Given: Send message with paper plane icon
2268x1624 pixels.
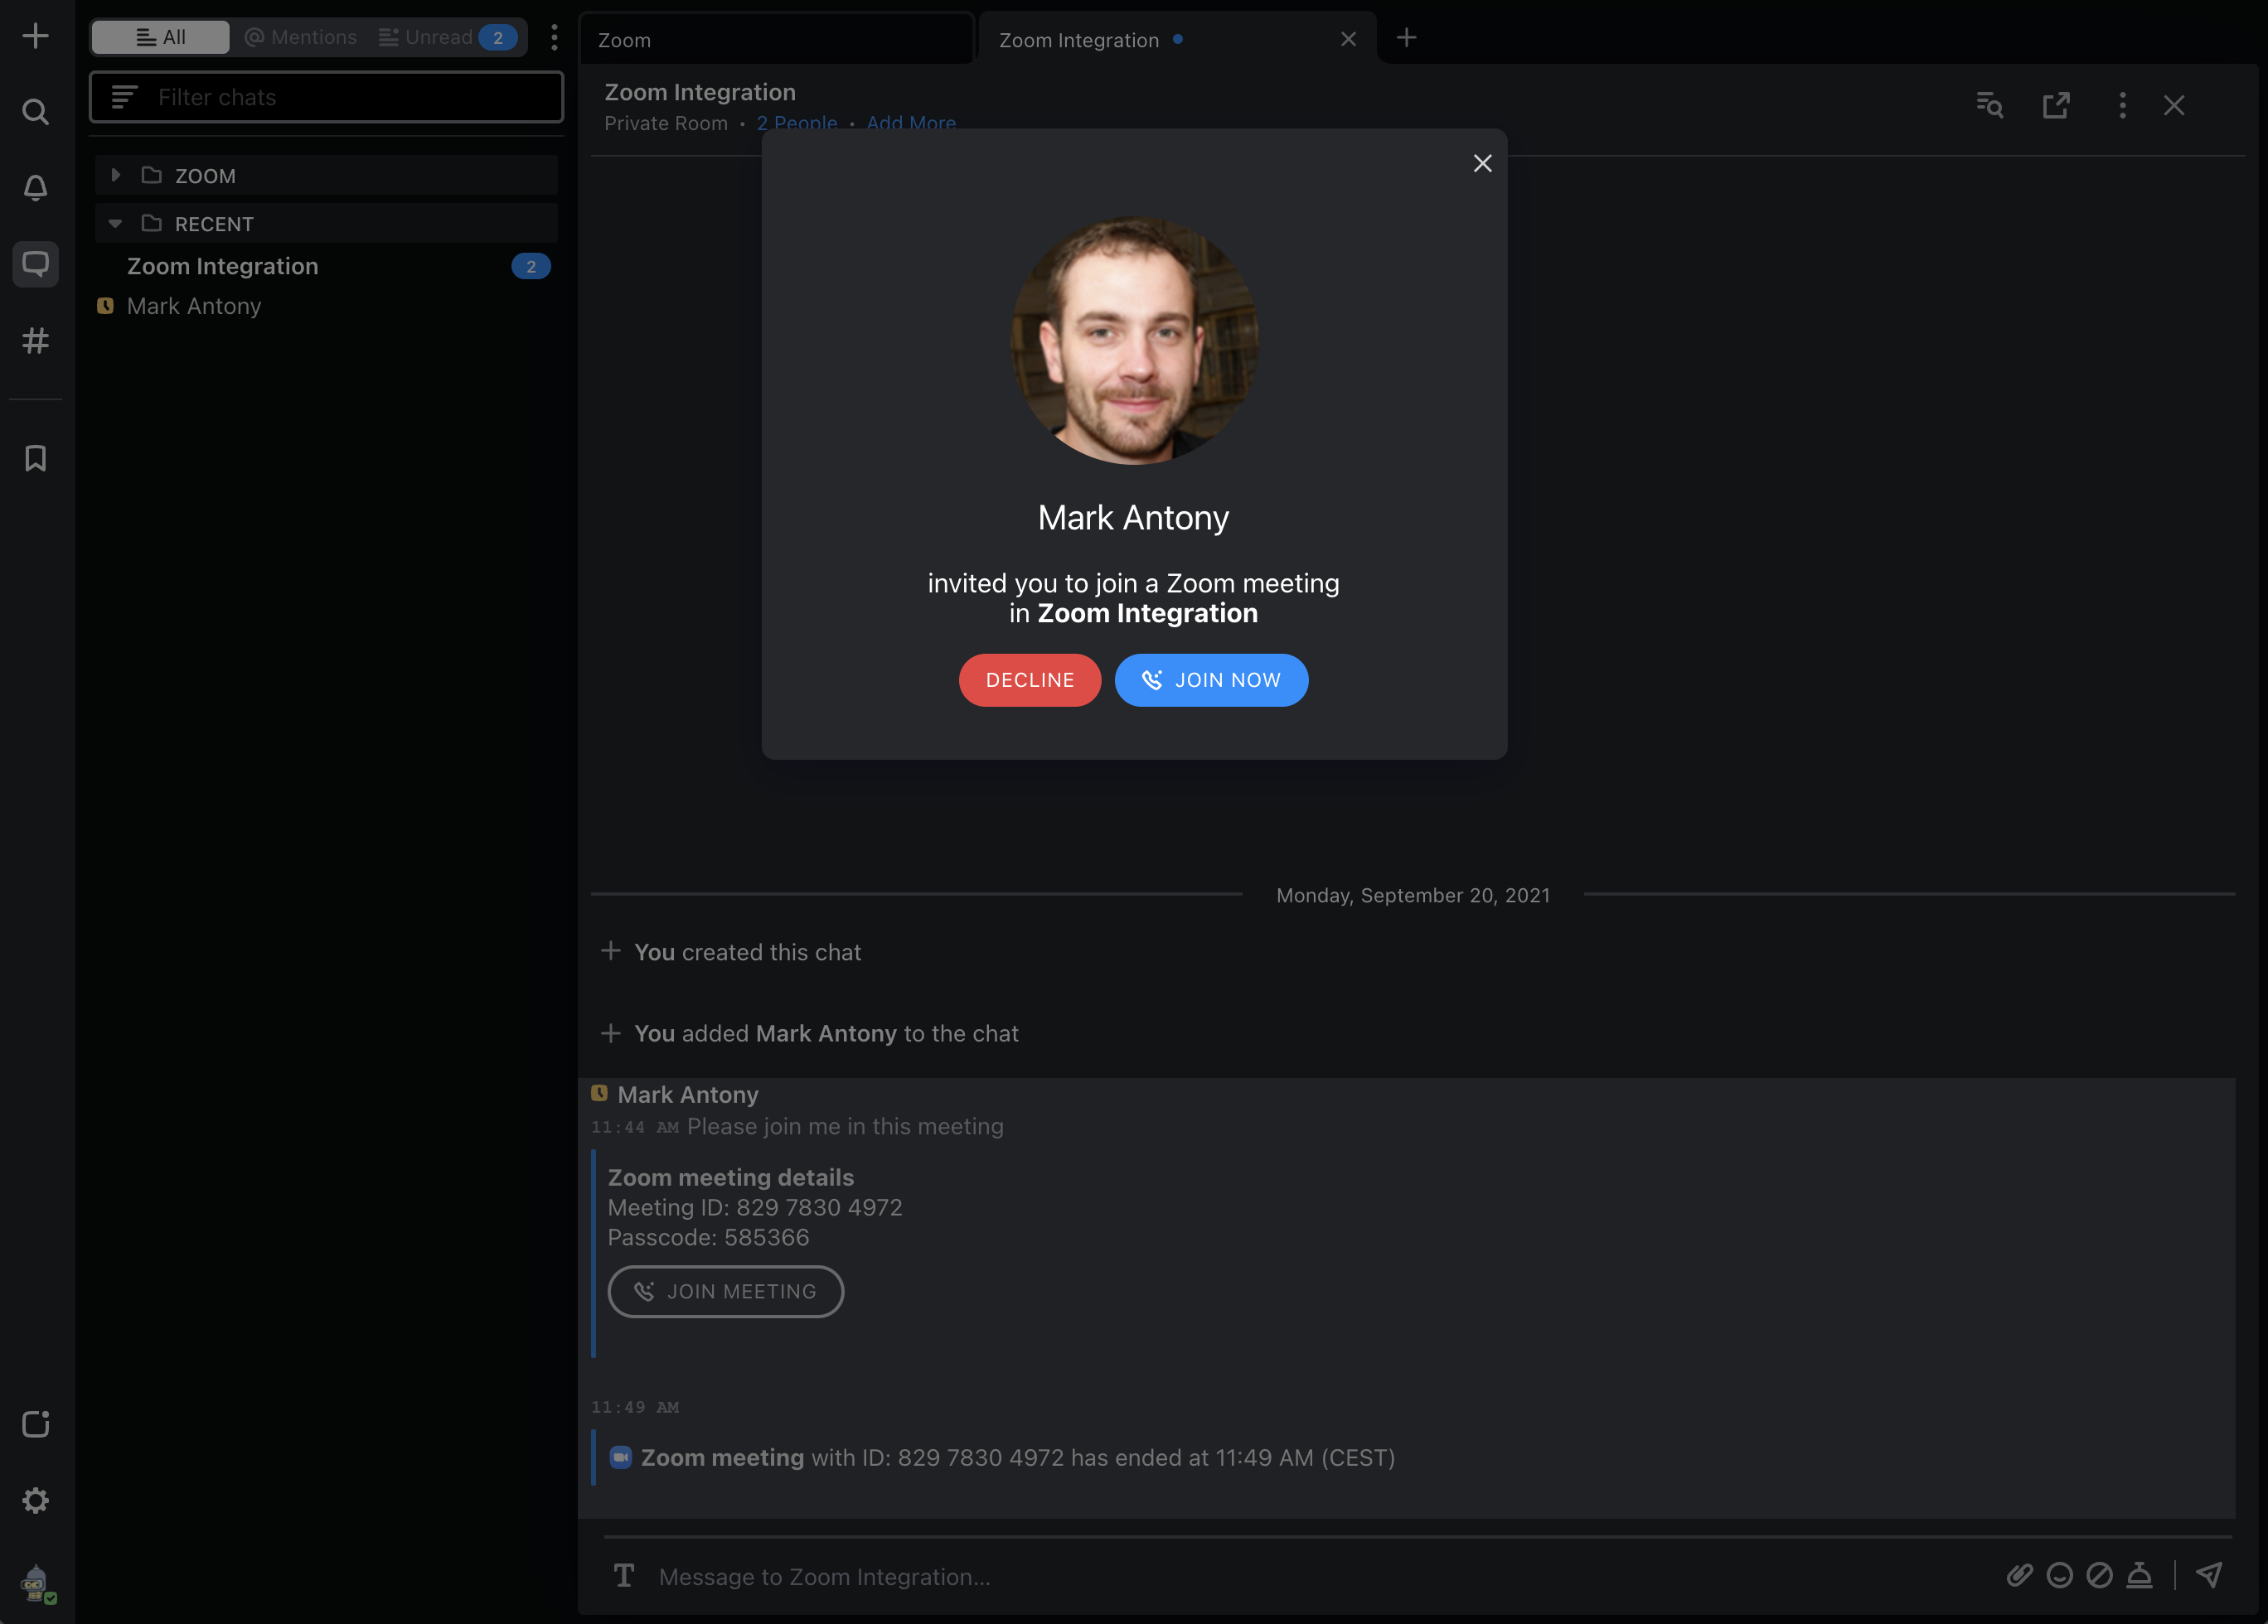Looking at the screenshot, I should click(x=2209, y=1576).
